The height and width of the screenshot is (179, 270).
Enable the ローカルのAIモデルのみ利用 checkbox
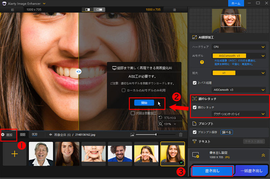click(x=124, y=90)
